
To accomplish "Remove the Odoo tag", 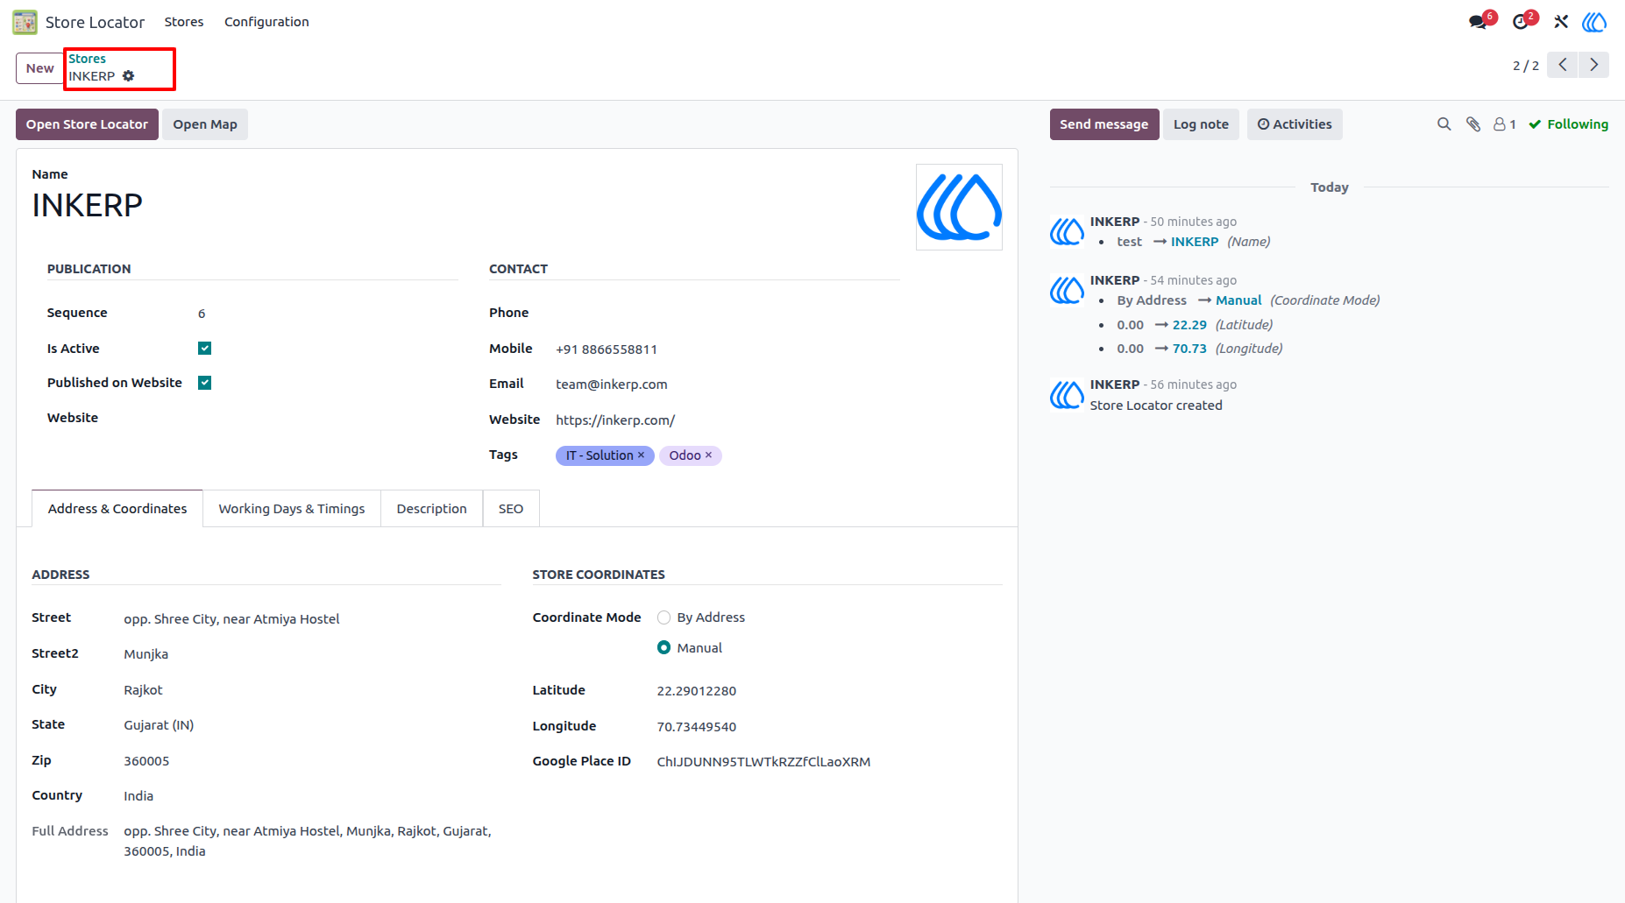I will tap(708, 455).
